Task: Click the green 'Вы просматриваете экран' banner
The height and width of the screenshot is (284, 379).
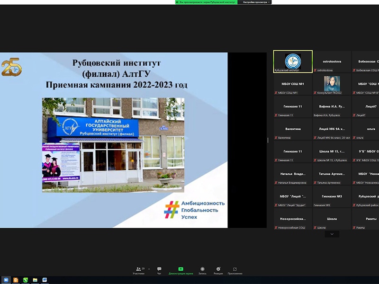Action: coord(206,2)
